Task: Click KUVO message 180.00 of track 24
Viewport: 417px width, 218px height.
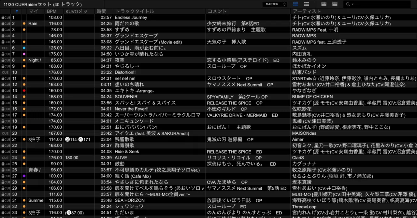Action: [72, 158]
